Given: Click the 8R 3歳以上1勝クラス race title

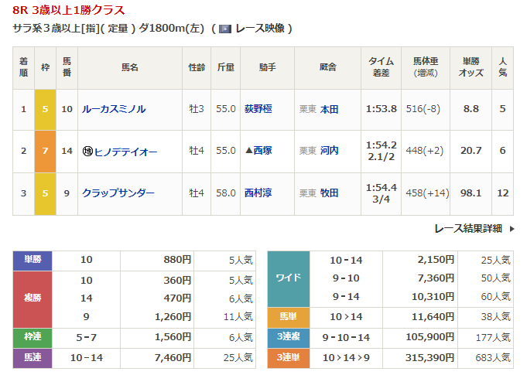Looking at the screenshot, I should (x=69, y=10).
